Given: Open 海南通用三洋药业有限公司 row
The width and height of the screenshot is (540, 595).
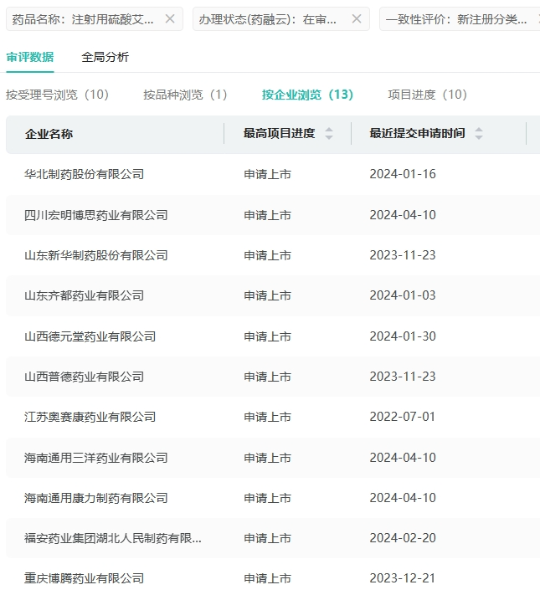Looking at the screenshot, I should click(x=273, y=458).
